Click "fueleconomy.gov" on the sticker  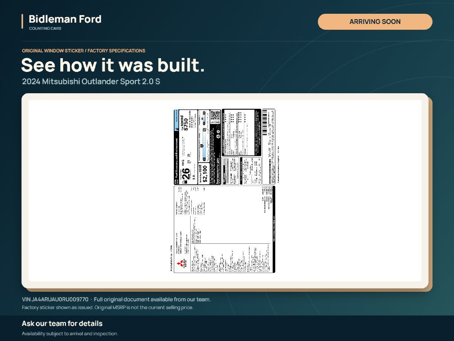(218, 170)
